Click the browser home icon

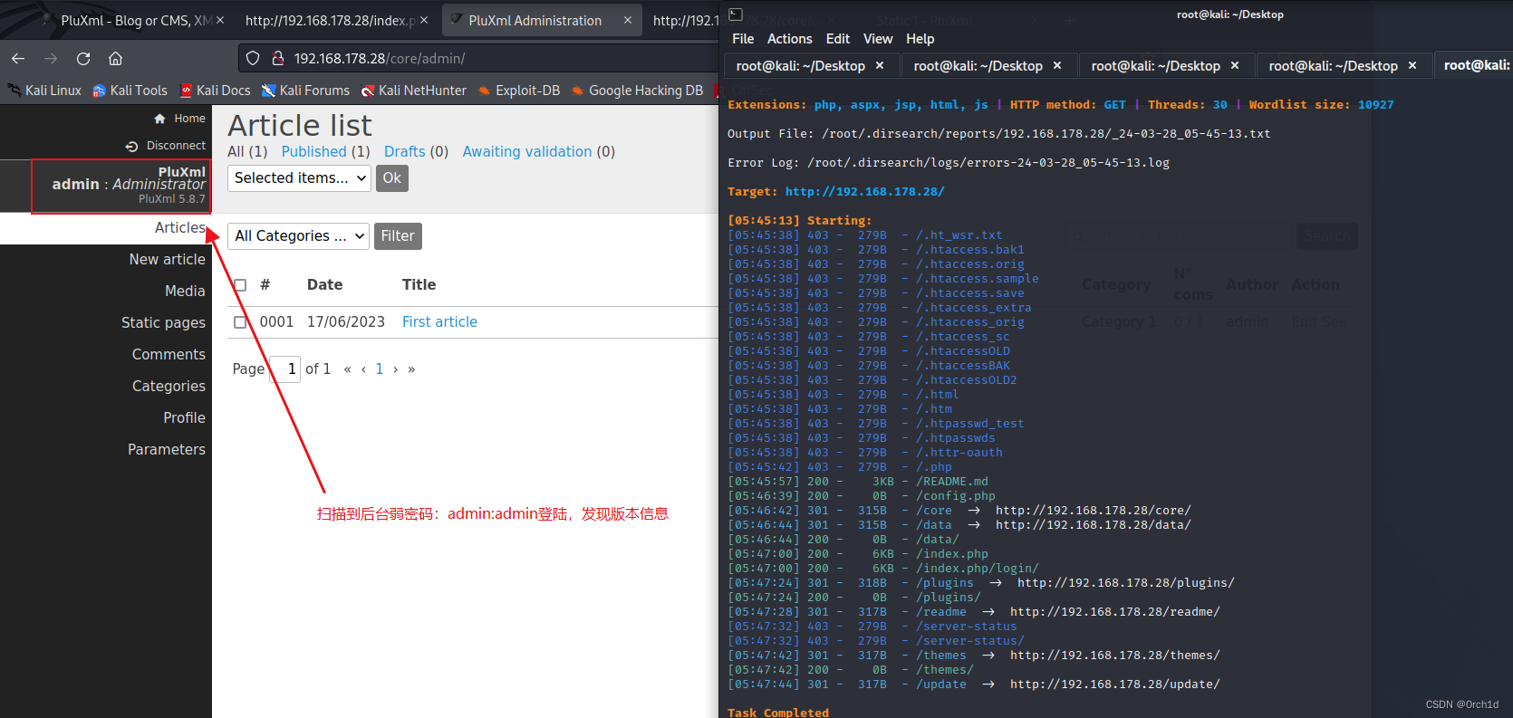pos(115,59)
